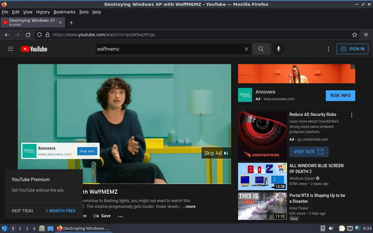Screen dimensions: 373x233
Task: Expand description with ...more
Action: (189, 206)
